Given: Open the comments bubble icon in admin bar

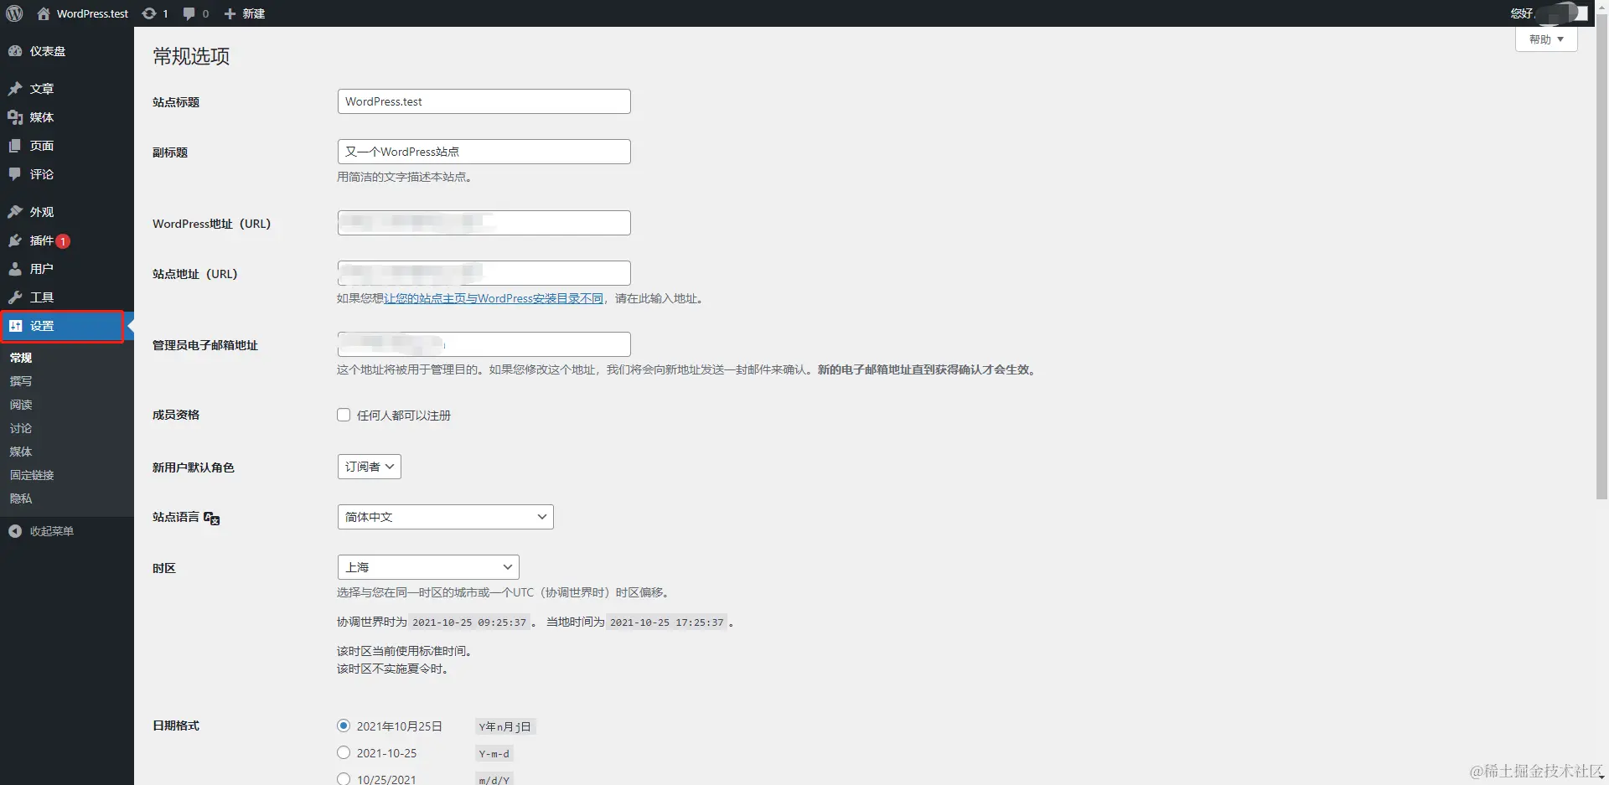Looking at the screenshot, I should tap(189, 13).
